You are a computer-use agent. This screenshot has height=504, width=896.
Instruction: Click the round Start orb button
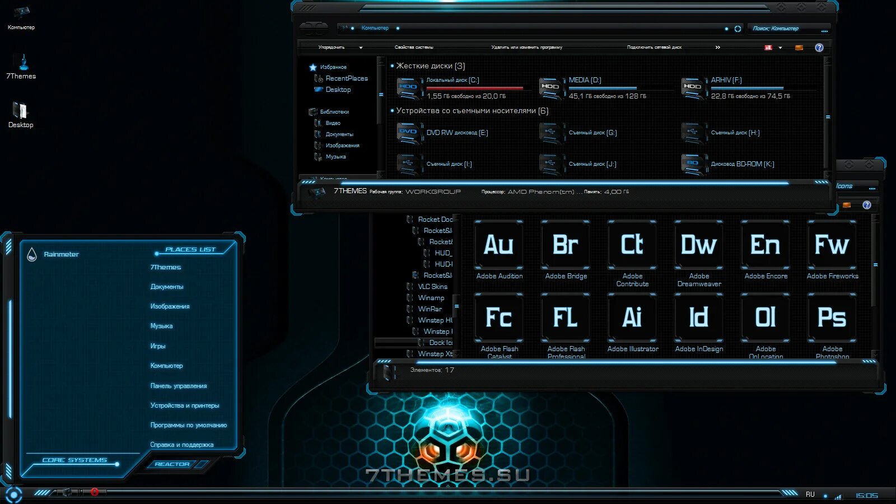[x=13, y=494]
